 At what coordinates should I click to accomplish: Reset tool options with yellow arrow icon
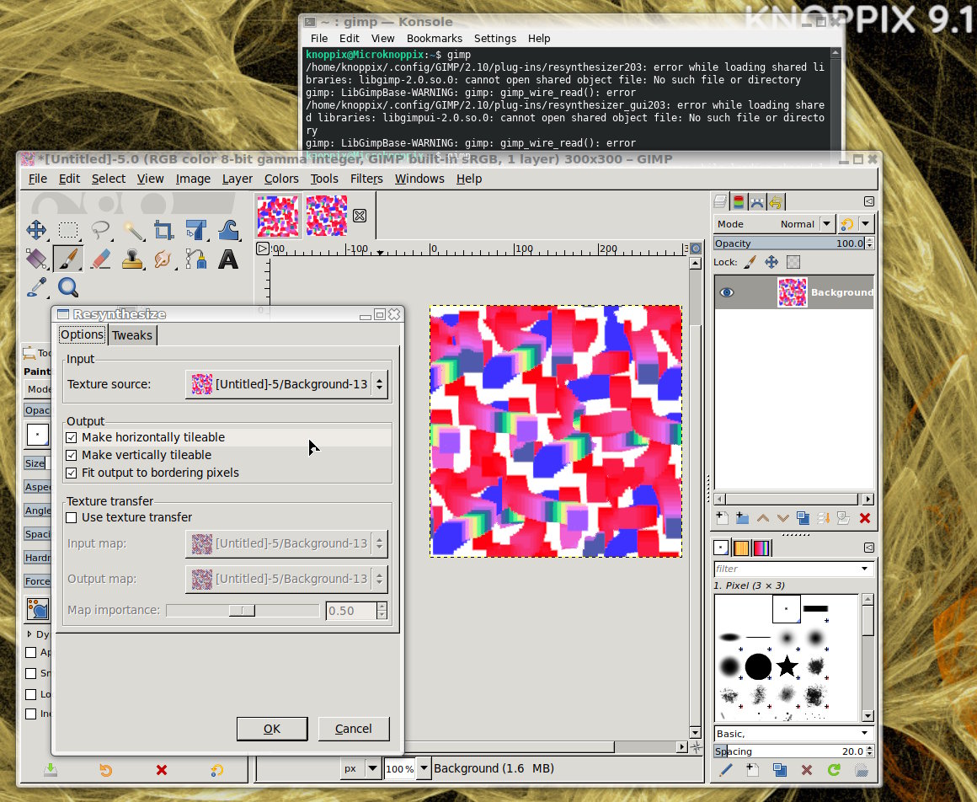(216, 771)
